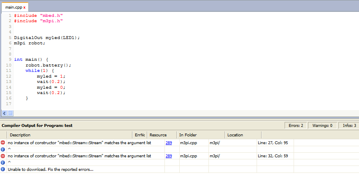Click info icon beside 'Unable to download'
This screenshot has width=359, height=184.
3,169
